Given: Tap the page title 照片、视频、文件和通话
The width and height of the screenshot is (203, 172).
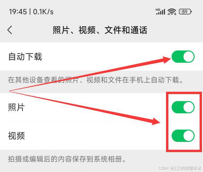Looking at the screenshot, I should coord(100,30).
